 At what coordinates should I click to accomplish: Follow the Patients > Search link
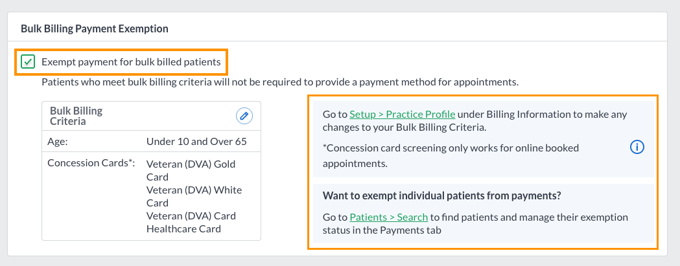(x=388, y=217)
